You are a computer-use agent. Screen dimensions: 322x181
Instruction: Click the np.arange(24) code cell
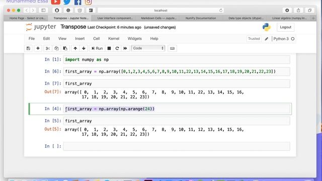tap(177, 109)
